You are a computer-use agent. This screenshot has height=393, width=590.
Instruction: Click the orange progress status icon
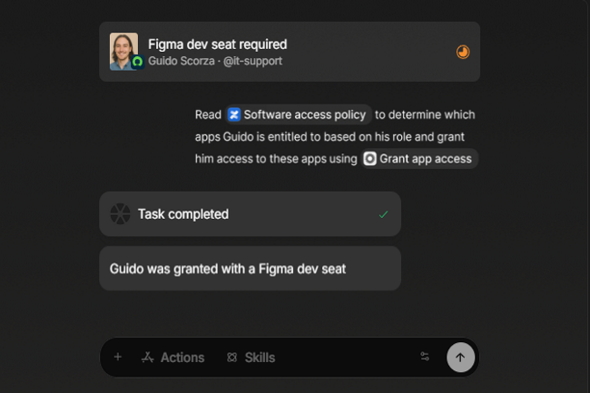(463, 52)
